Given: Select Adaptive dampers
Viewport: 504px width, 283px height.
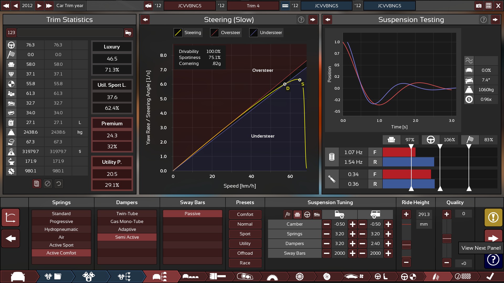Looking at the screenshot, I should click(x=127, y=229).
